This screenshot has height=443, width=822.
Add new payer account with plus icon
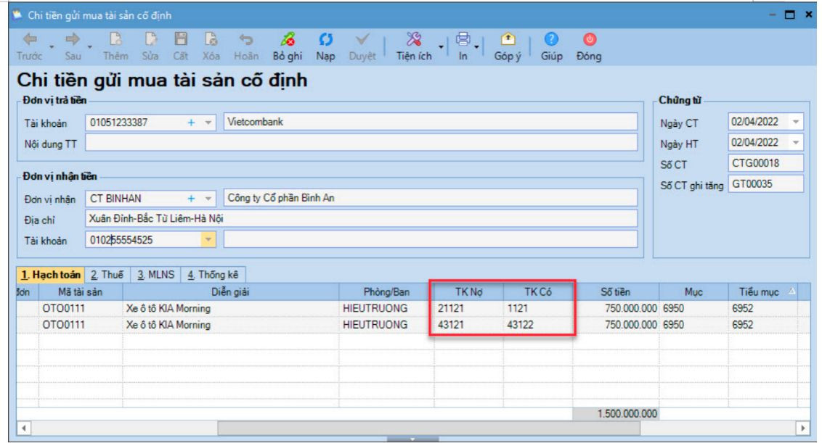tap(192, 123)
